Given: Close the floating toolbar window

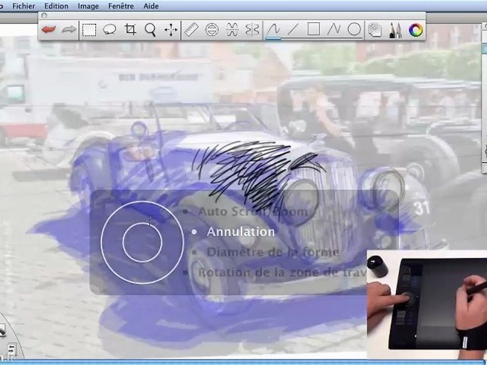Looking at the screenshot, I should click(44, 16).
